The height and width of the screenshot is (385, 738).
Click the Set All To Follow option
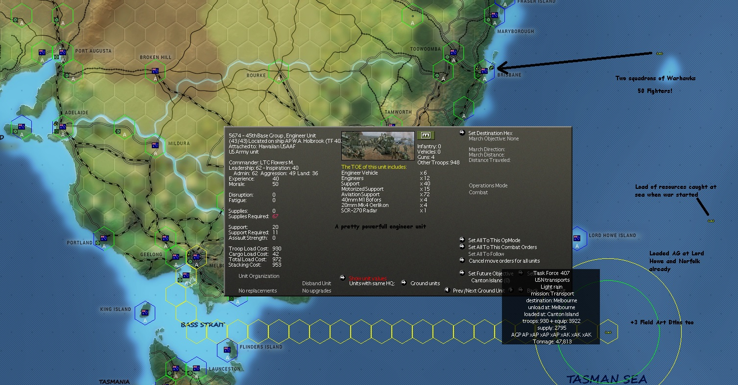point(486,254)
